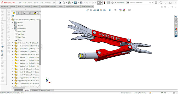The height and width of the screenshot is (94, 178).
Task: Switch to FeatureManager Design Tree tab icon
Action: pos(14,13)
